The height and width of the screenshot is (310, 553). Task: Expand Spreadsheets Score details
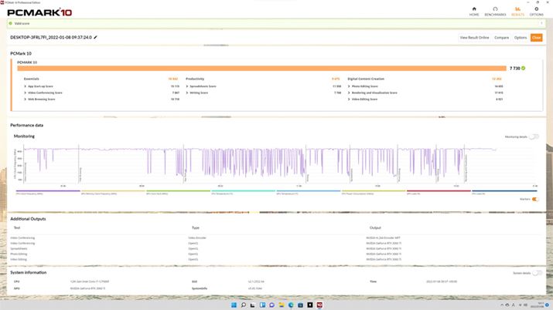point(188,86)
